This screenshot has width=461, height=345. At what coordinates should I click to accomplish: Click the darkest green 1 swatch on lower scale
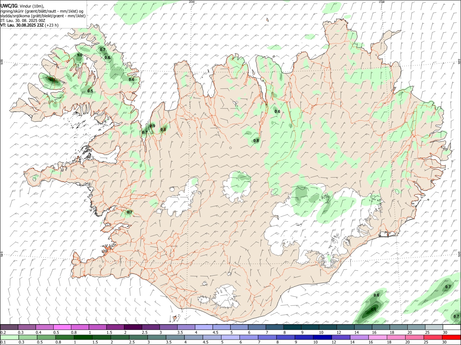click(x=83, y=337)
